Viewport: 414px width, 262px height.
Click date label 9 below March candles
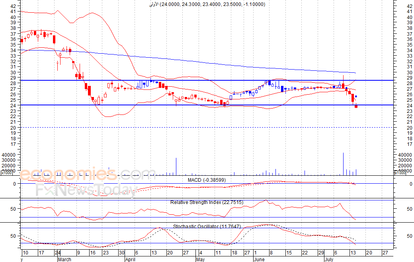click(78, 253)
